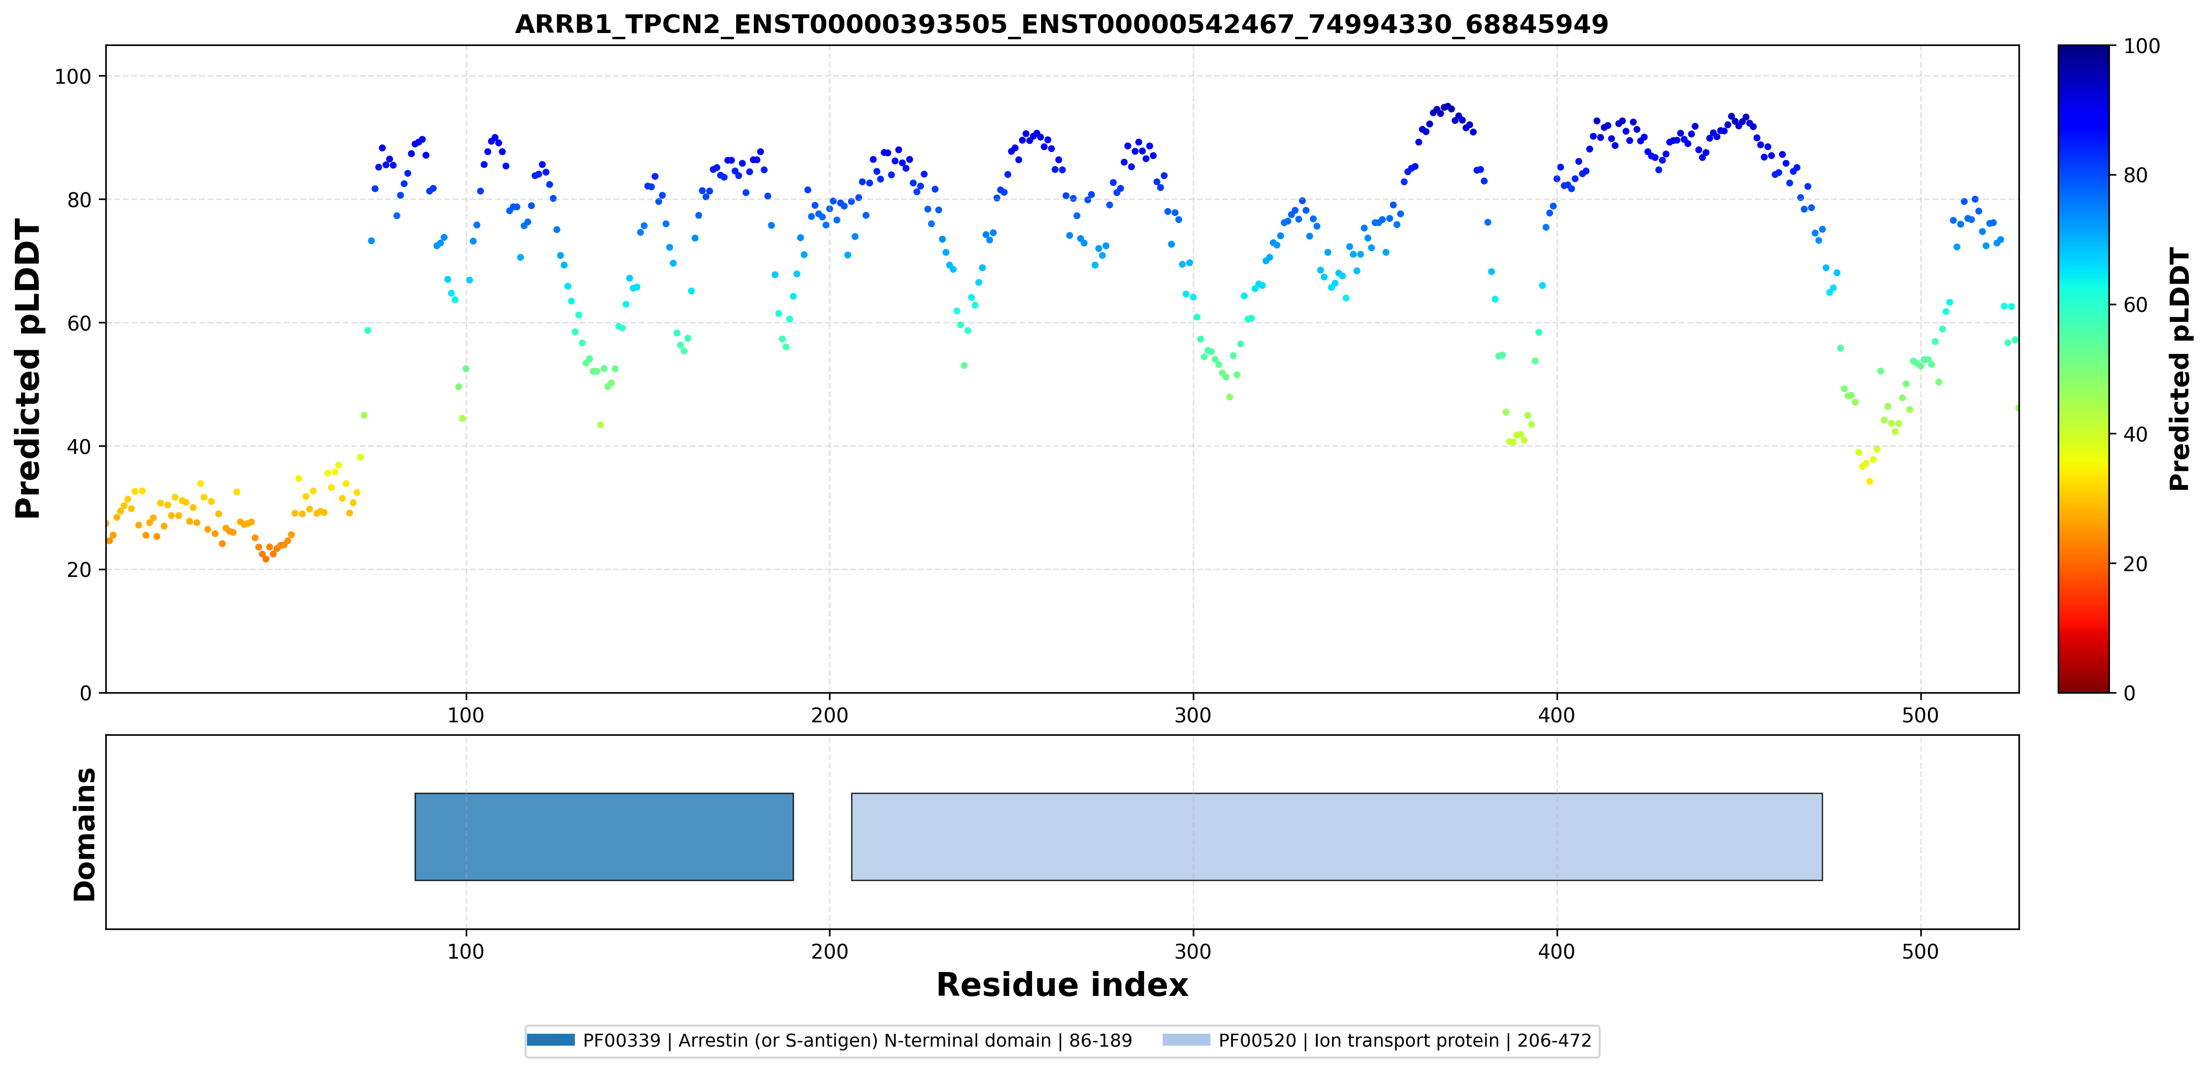
Task: Click the light blue Ion transport domain bar
Action: pyautogui.click(x=1336, y=836)
